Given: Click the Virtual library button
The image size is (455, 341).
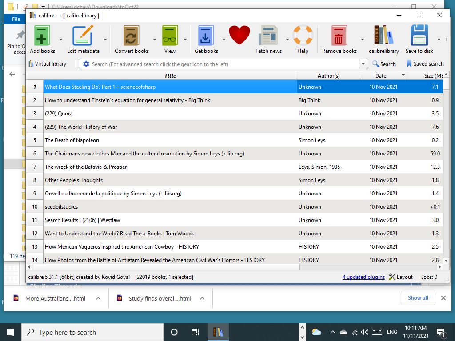Looking at the screenshot, I should tap(48, 64).
